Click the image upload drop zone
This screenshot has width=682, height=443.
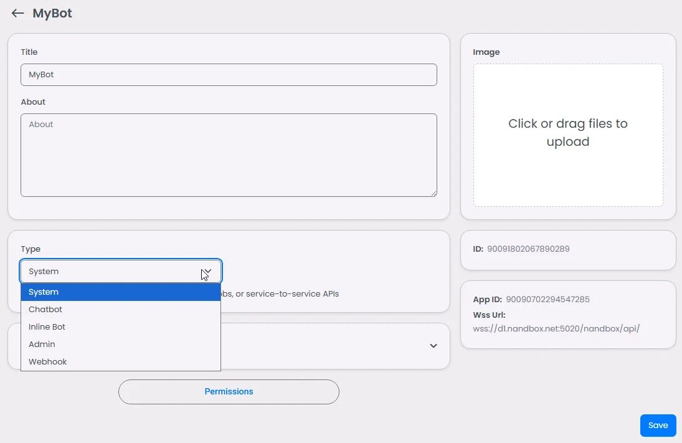point(568,135)
